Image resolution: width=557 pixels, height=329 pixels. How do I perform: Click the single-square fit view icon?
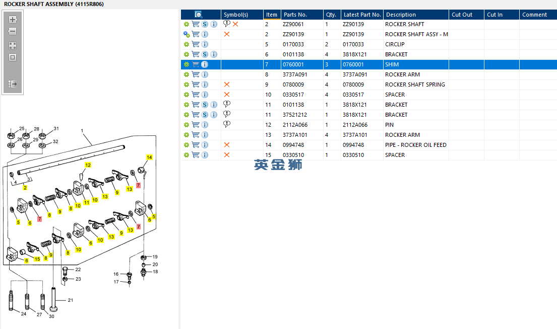point(13,57)
